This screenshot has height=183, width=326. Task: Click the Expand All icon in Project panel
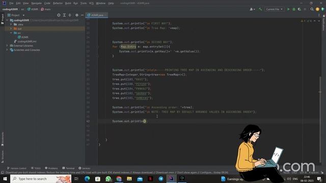coord(64,15)
